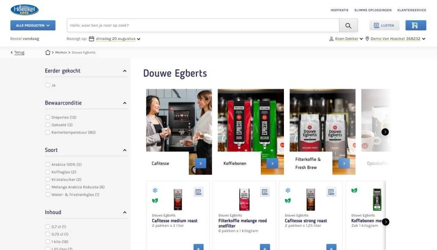437x250 pixels.
Task: Click Cafitesse medium roast product image
Action: [x=178, y=199]
